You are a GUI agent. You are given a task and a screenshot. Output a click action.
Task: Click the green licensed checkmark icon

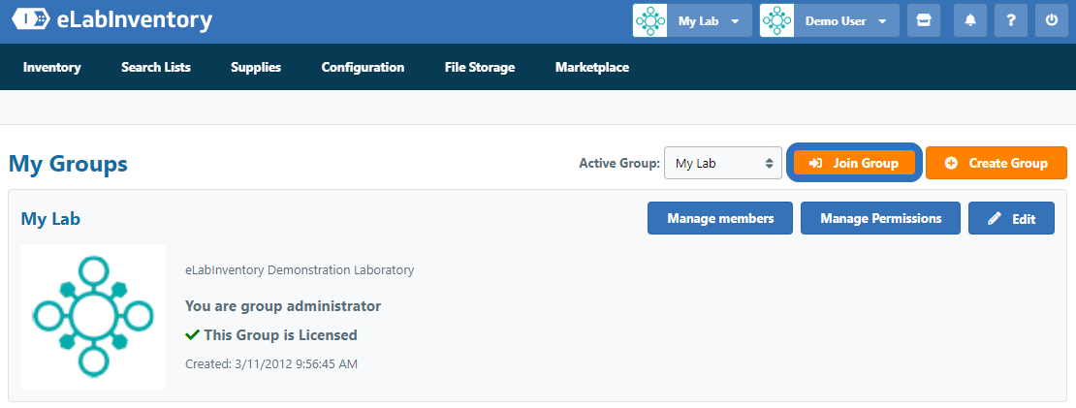pos(192,335)
